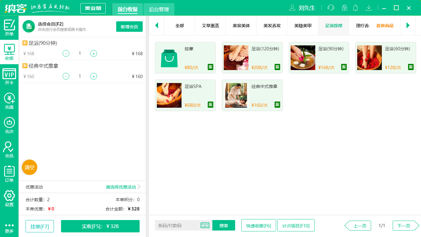Open the customer service headset icon
421x237 pixels.
[330, 8]
